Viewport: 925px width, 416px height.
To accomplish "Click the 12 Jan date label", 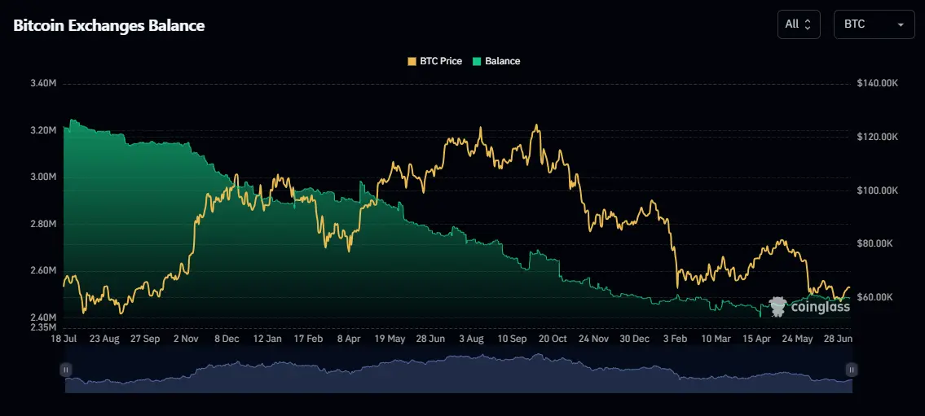I will pyautogui.click(x=268, y=339).
